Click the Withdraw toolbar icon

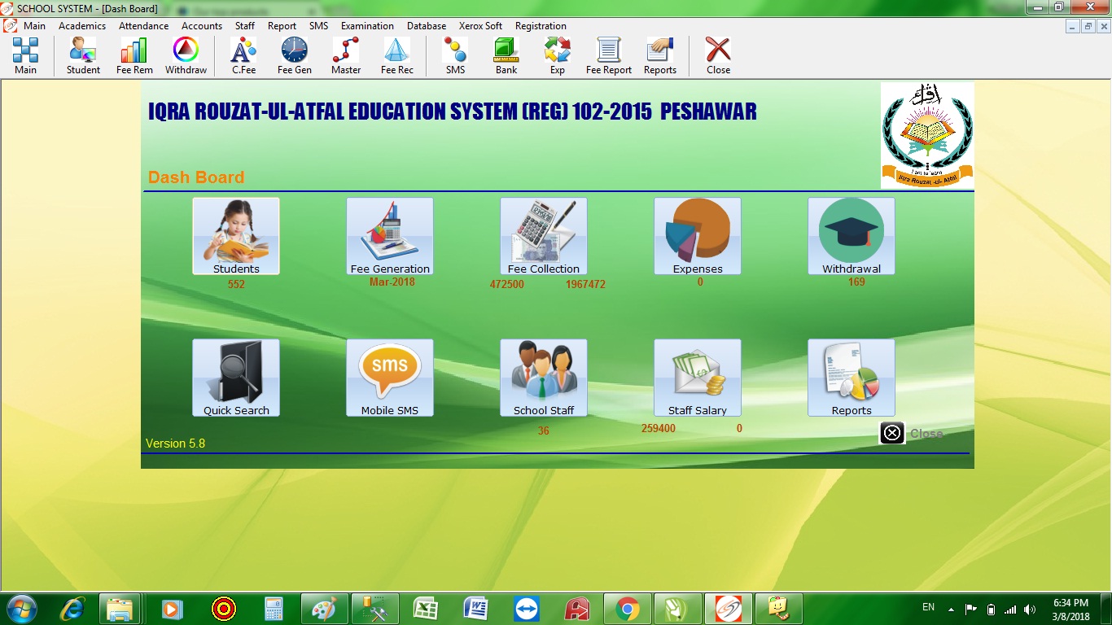tap(186, 55)
